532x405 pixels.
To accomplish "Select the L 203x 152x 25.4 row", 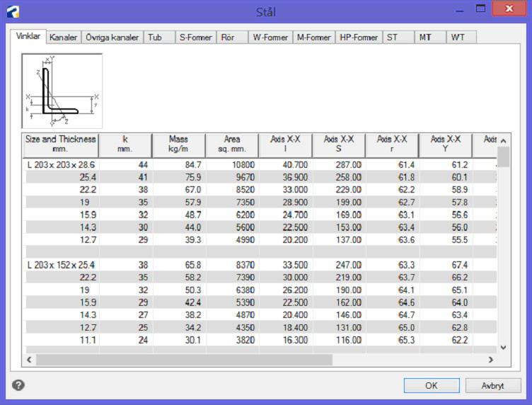I will [261, 265].
